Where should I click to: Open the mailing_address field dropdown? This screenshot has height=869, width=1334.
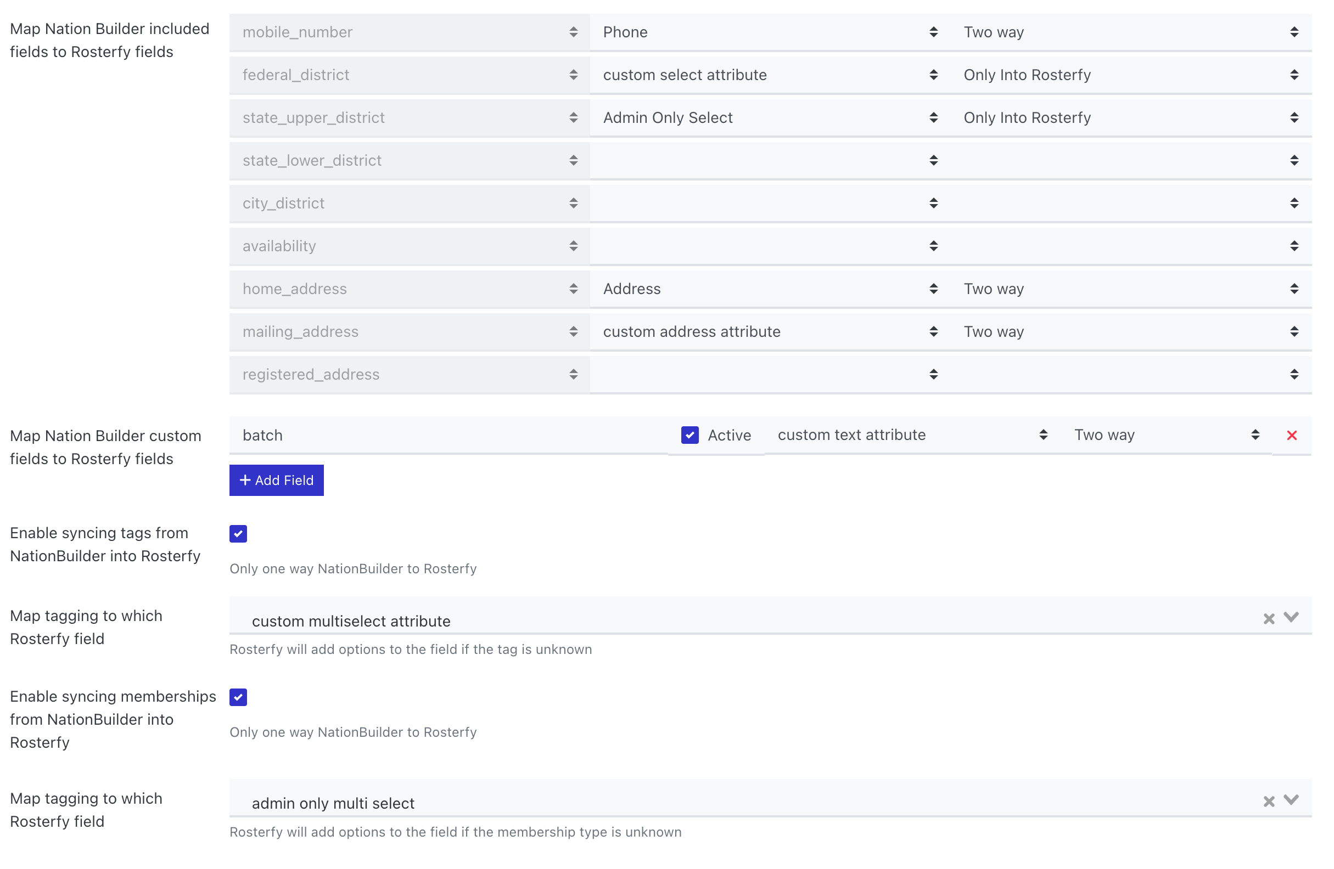409,332
